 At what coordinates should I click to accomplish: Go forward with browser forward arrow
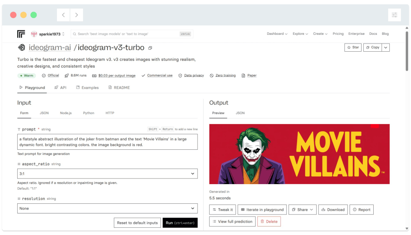click(x=77, y=15)
